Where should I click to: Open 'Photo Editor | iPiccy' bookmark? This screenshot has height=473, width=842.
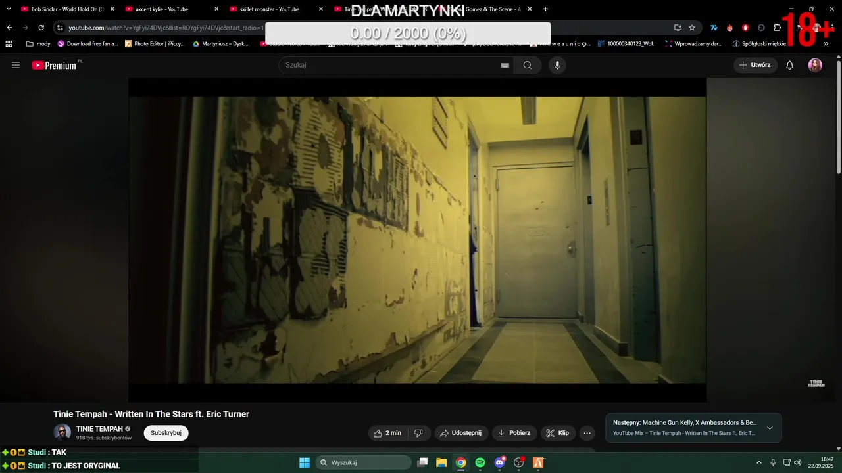[155, 44]
